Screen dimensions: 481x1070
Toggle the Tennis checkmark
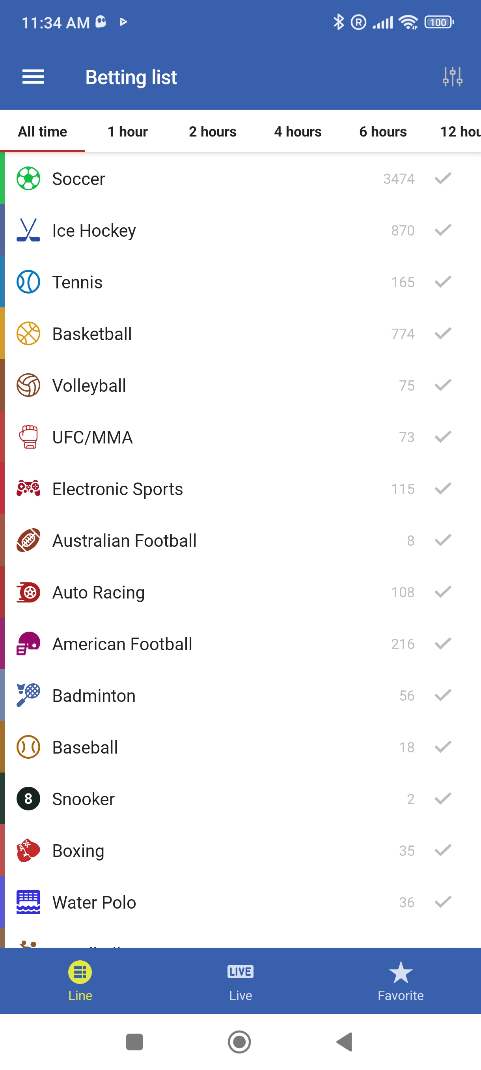pyautogui.click(x=442, y=282)
